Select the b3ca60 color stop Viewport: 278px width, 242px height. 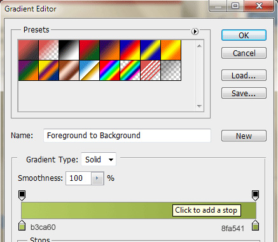coord(22,225)
